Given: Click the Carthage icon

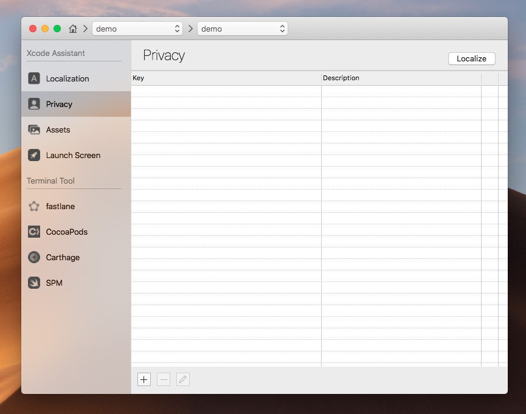Looking at the screenshot, I should coord(34,257).
